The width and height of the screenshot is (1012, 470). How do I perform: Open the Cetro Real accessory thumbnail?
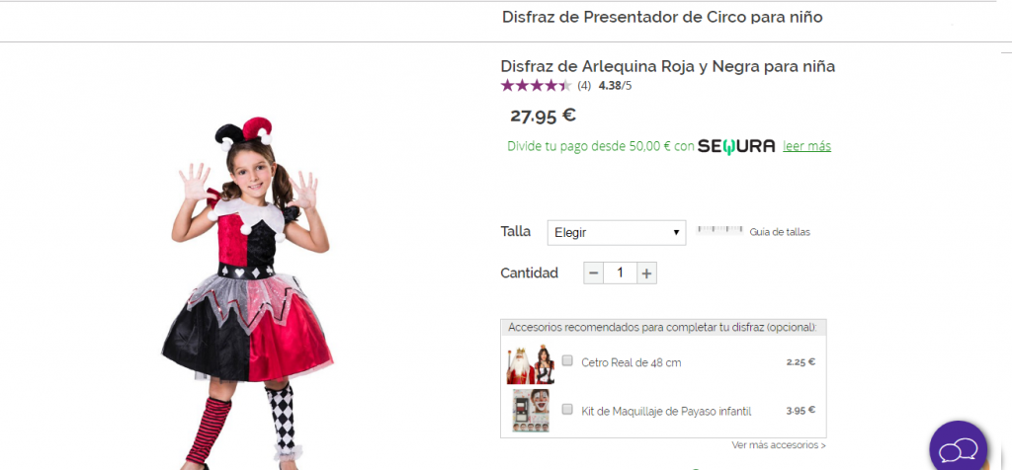coord(531,363)
